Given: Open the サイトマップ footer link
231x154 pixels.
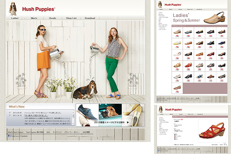Looking at the screenshot, I should tap(57, 132).
